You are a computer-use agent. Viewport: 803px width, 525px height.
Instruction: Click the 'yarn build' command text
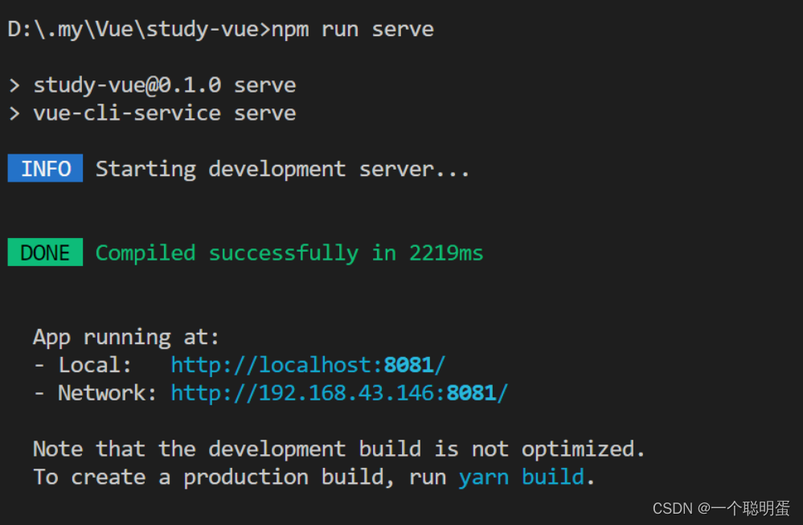point(522,478)
